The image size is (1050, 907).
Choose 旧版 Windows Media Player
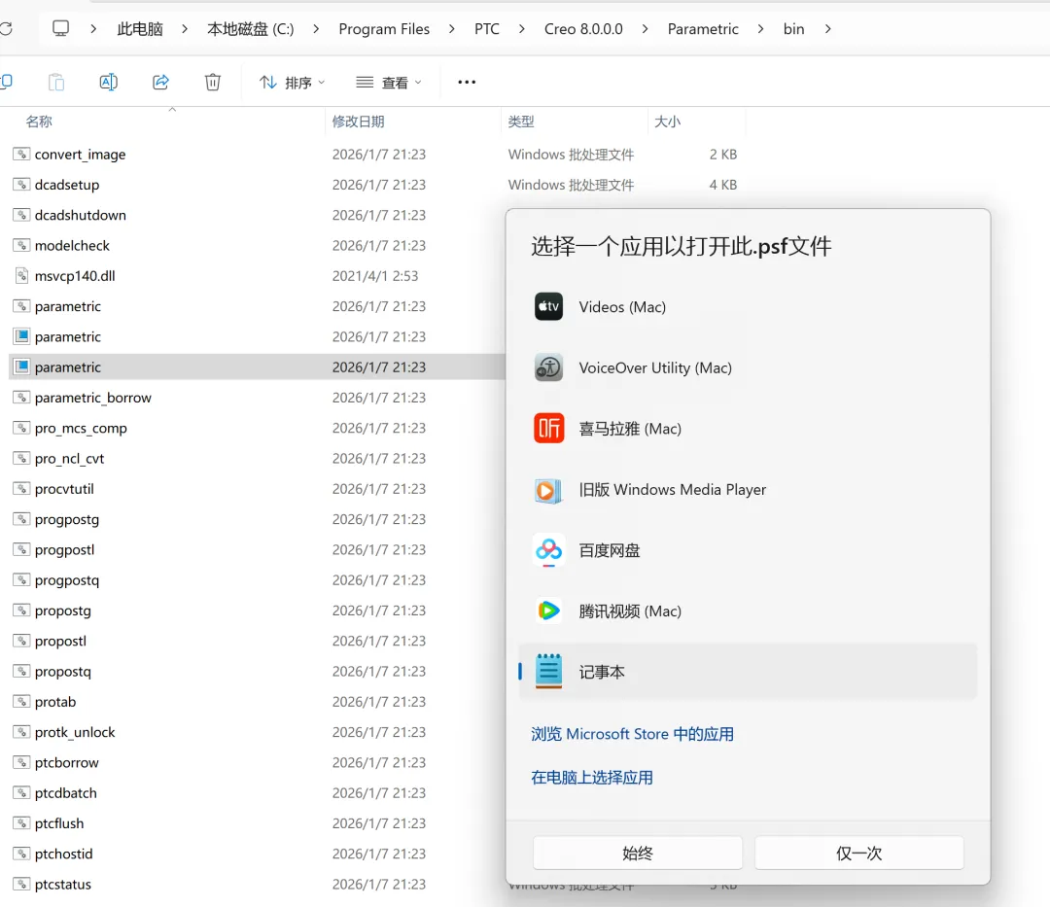(748, 489)
